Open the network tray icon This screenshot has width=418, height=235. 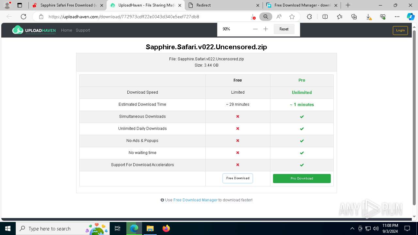[x=368, y=228]
